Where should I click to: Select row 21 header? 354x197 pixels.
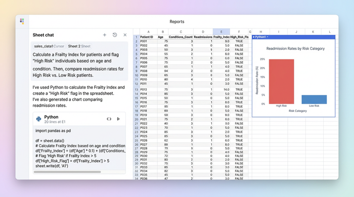(x=137, y=123)
